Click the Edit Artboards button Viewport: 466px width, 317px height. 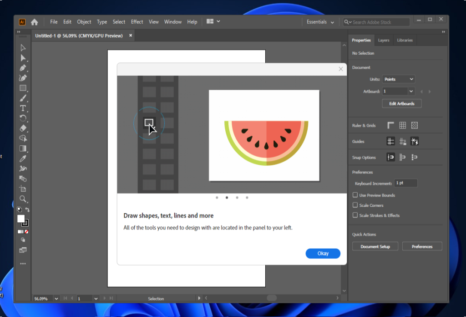(x=401, y=103)
